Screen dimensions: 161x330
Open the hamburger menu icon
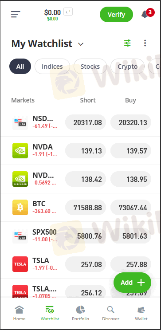click(16, 14)
